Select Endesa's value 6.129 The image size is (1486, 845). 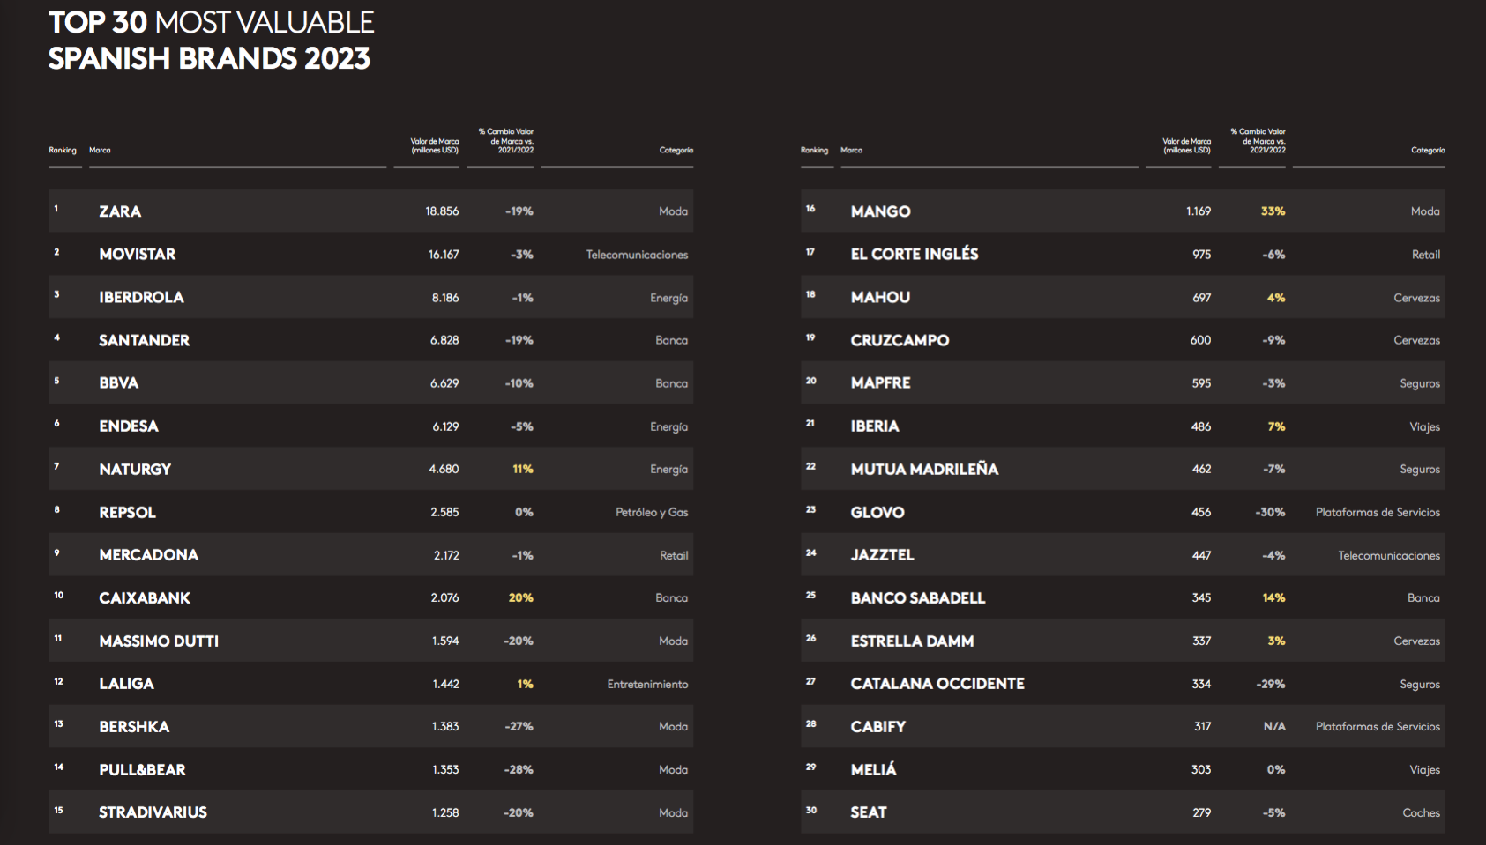445,426
